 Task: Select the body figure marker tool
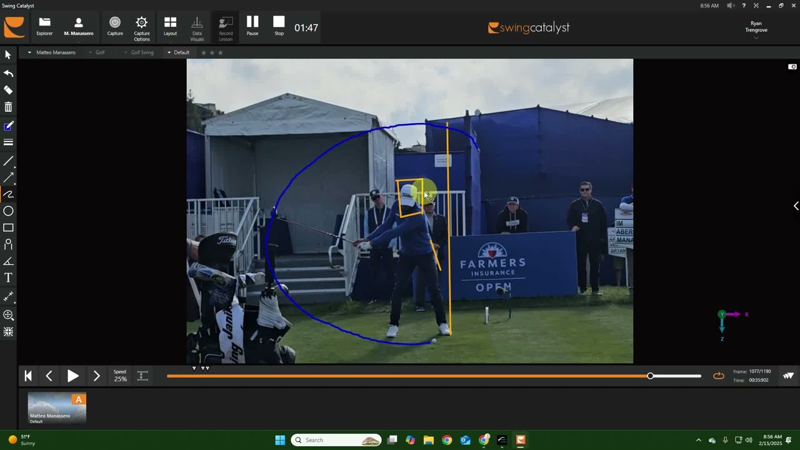tap(8, 244)
